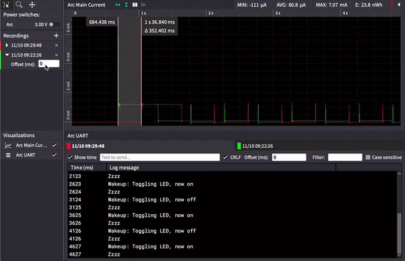Image resolution: width=405 pixels, height=261 pixels.
Task: Click the Arc Main Current graph title
Action: [86, 5]
